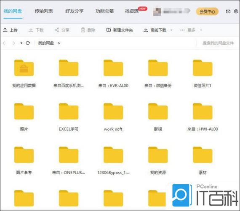This screenshot has height=211, width=240.
Task: Switch to the 我的网盘 tab
Action: coord(13,11)
